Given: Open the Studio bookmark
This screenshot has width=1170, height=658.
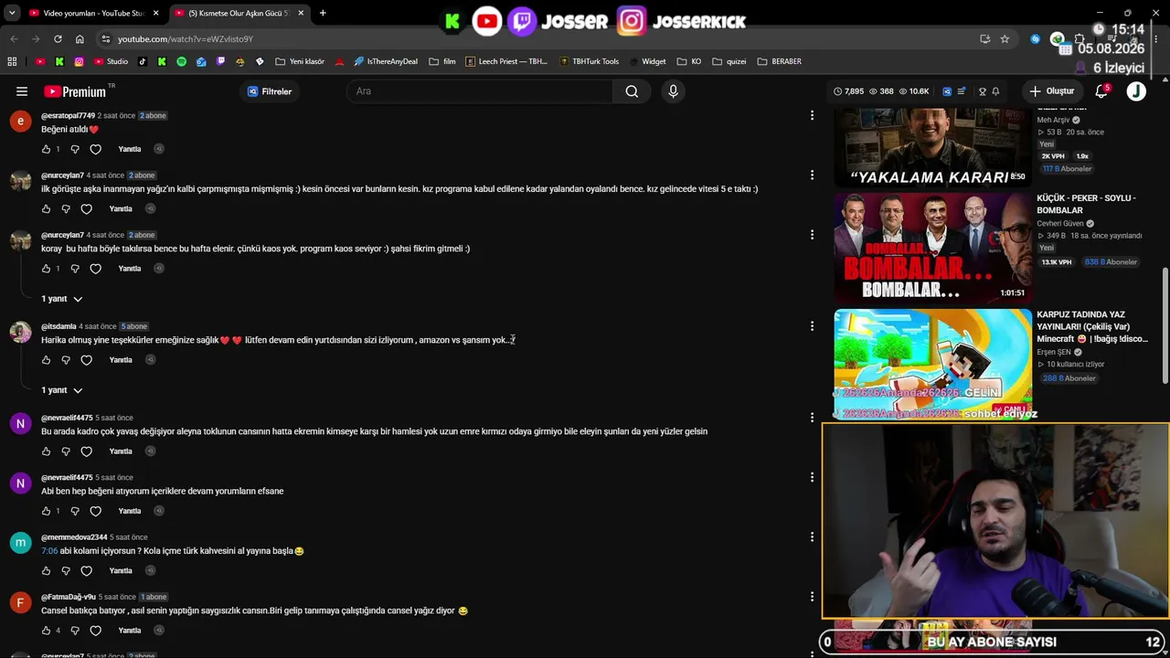Looking at the screenshot, I should tap(110, 61).
